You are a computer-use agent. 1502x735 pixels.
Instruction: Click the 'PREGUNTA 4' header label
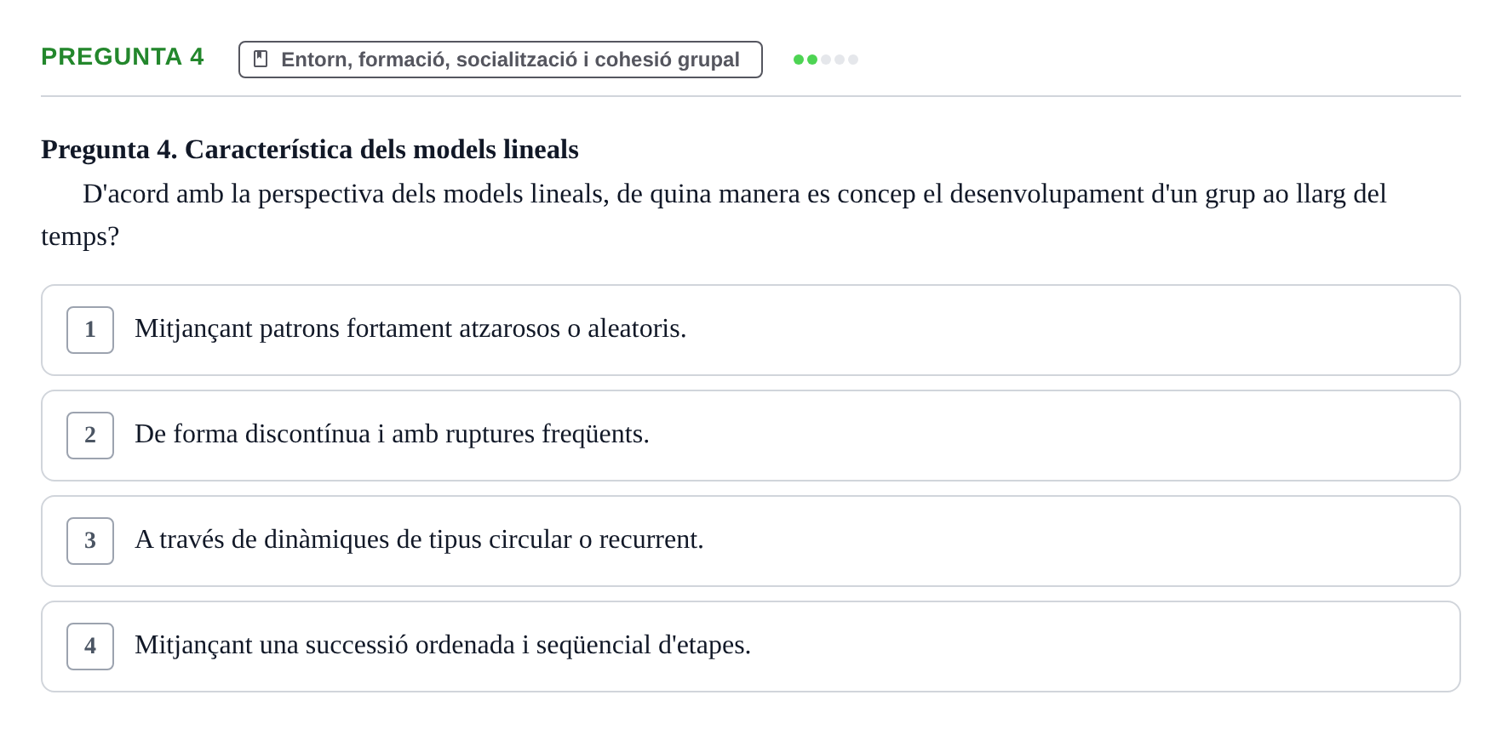(123, 57)
